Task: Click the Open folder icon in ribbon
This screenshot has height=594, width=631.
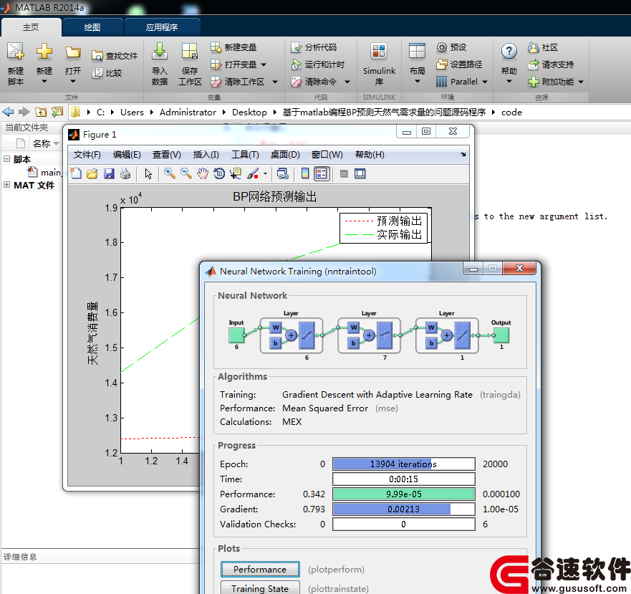Action: tap(73, 52)
